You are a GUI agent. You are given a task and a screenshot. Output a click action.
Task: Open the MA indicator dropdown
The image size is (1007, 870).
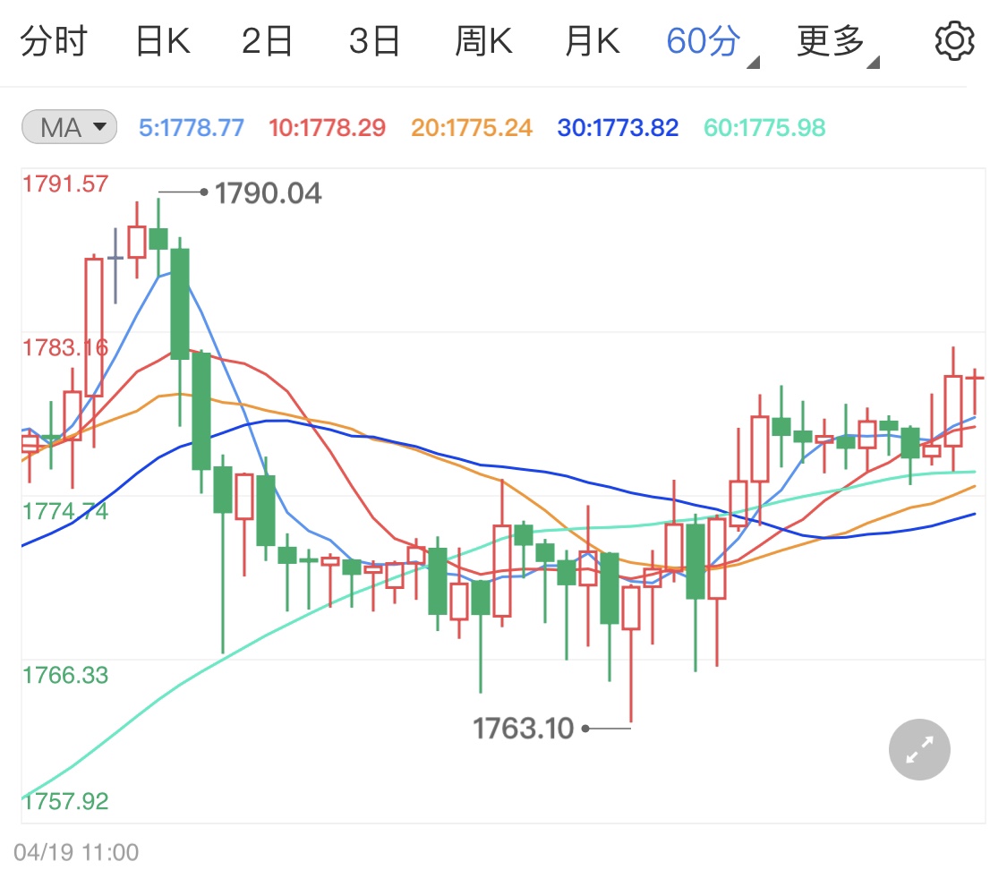[69, 126]
